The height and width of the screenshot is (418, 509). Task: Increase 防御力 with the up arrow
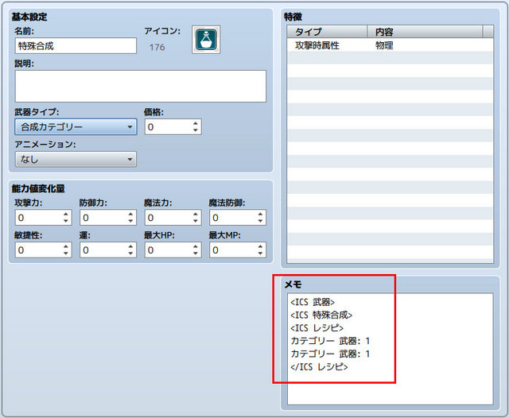point(130,214)
